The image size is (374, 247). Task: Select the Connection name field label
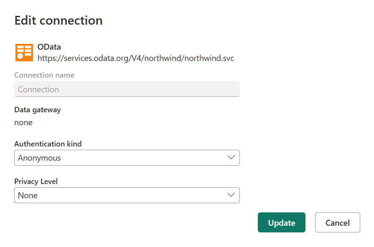coord(44,75)
